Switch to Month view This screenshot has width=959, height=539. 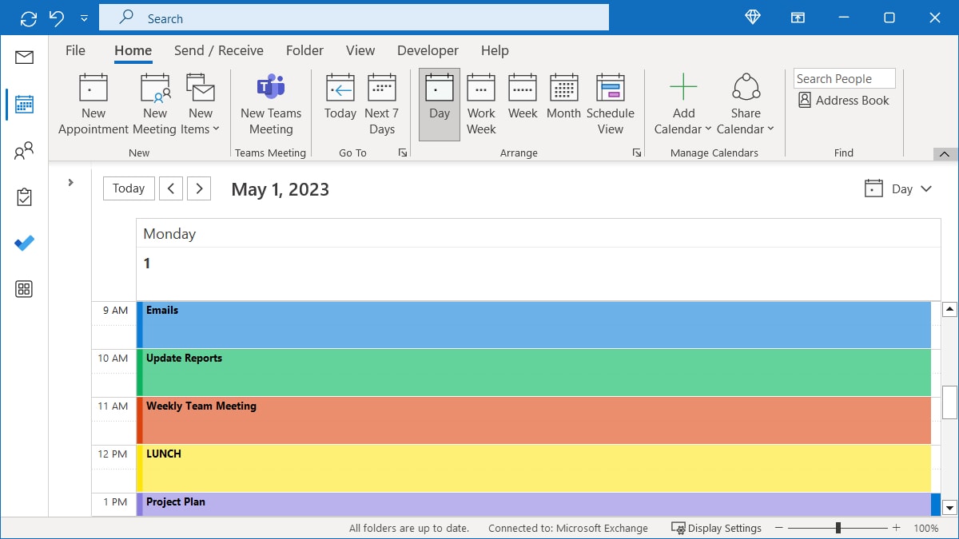pos(563,102)
